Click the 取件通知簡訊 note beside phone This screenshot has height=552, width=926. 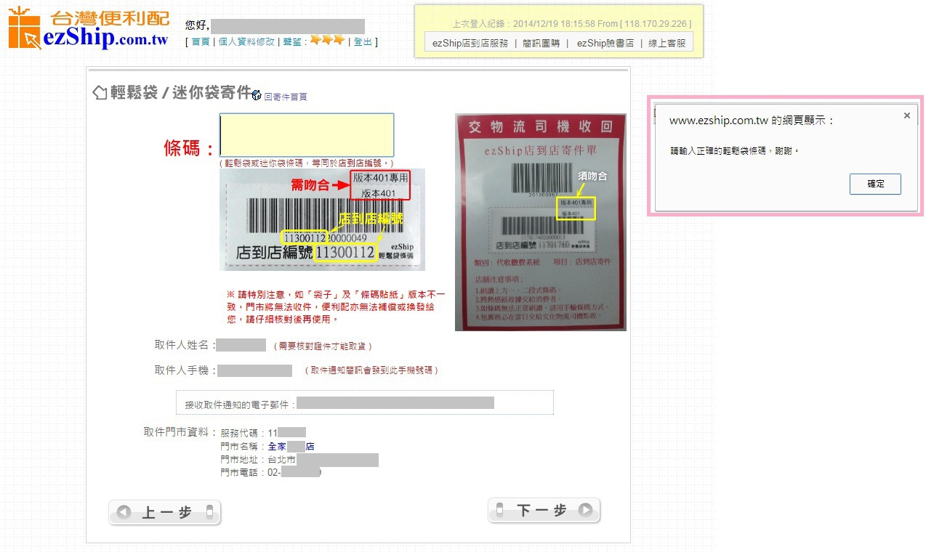pyautogui.click(x=371, y=370)
